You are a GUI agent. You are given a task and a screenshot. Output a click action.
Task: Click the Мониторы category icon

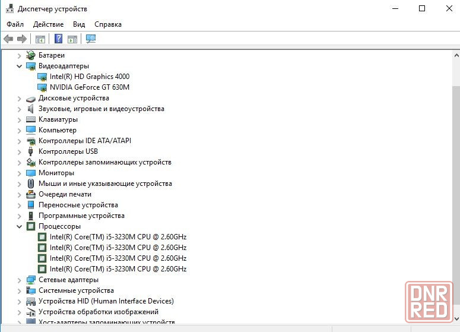(x=31, y=173)
